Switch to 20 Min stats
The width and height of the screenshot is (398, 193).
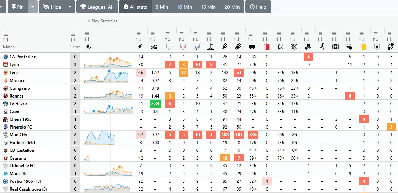232,7
